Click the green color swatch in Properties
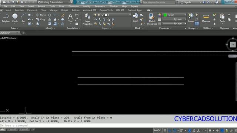The image size is (237, 133). click(x=165, y=15)
